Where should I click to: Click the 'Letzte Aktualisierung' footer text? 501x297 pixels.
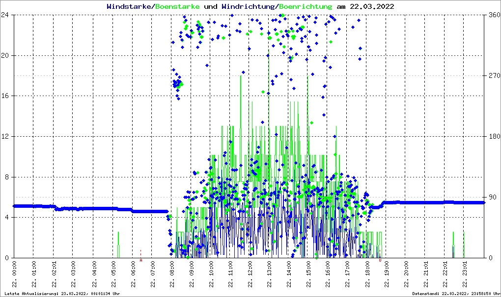click(x=62, y=294)
